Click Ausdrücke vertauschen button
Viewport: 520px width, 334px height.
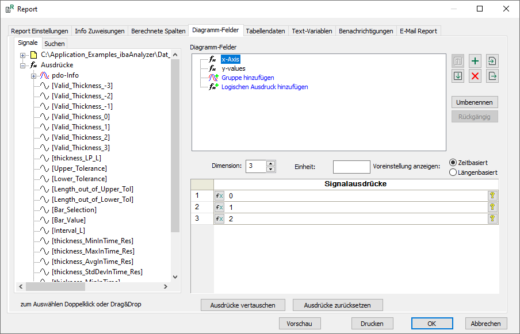(243, 305)
